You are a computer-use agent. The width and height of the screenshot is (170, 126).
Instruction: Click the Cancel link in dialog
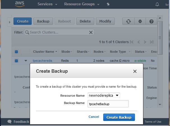click(x=94, y=117)
